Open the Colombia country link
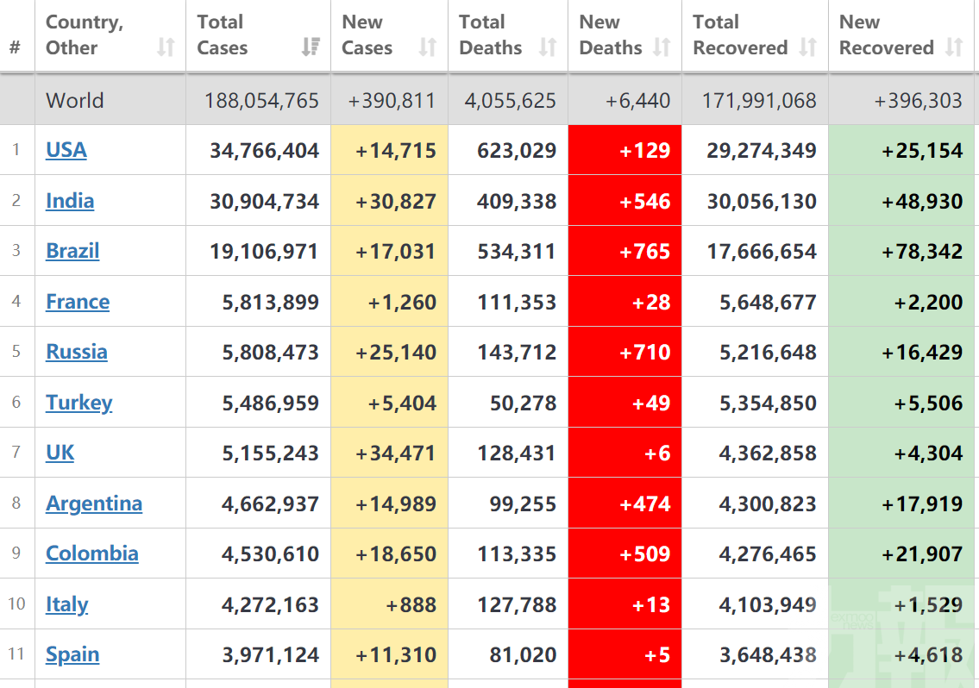This screenshot has width=979, height=688. [91, 554]
